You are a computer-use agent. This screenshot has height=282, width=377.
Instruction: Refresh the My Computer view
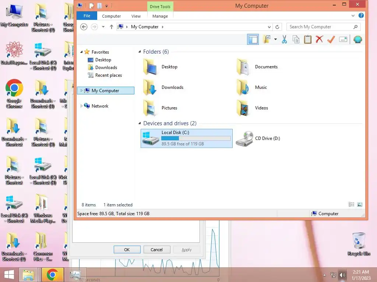(x=277, y=27)
